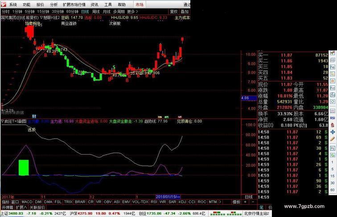Expand more indicators with the arrow after MTM
This screenshot has height=217, width=337.
pos(220,202)
